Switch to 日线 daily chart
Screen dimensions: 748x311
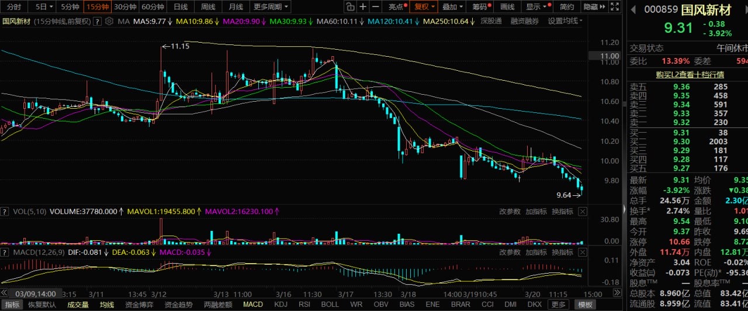181,7
